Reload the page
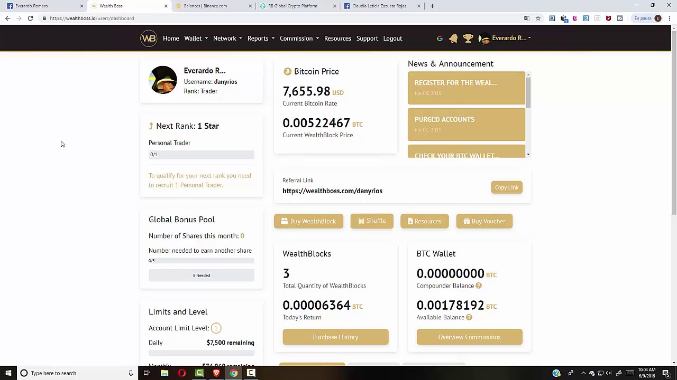Image resolution: width=677 pixels, height=380 pixels. click(30, 18)
